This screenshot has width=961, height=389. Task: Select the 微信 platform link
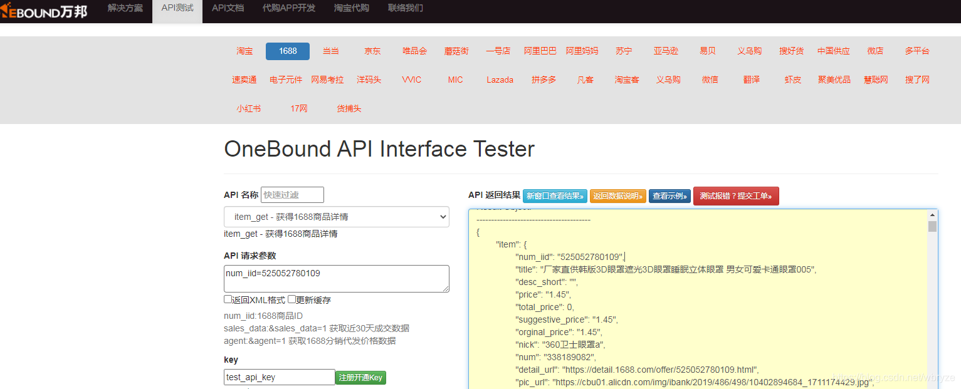[x=710, y=80]
